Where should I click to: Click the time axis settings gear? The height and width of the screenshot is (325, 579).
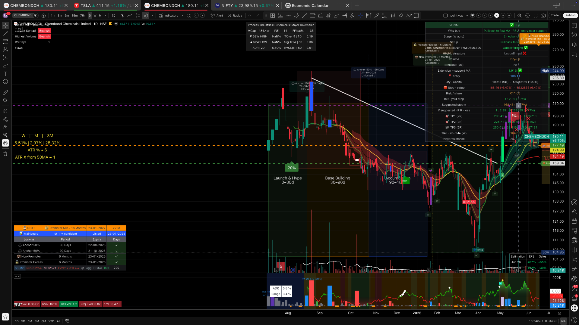click(x=559, y=313)
